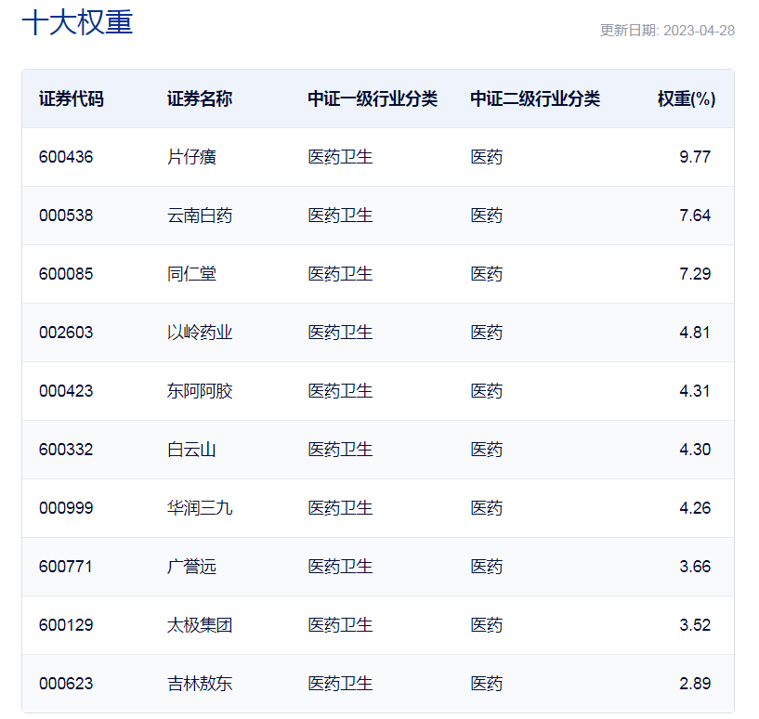Click 医药卫生 in the 同仁堂 row

click(340, 274)
